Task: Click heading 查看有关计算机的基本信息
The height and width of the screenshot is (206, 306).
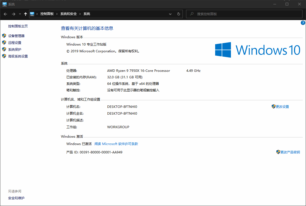Action: (x=87, y=28)
